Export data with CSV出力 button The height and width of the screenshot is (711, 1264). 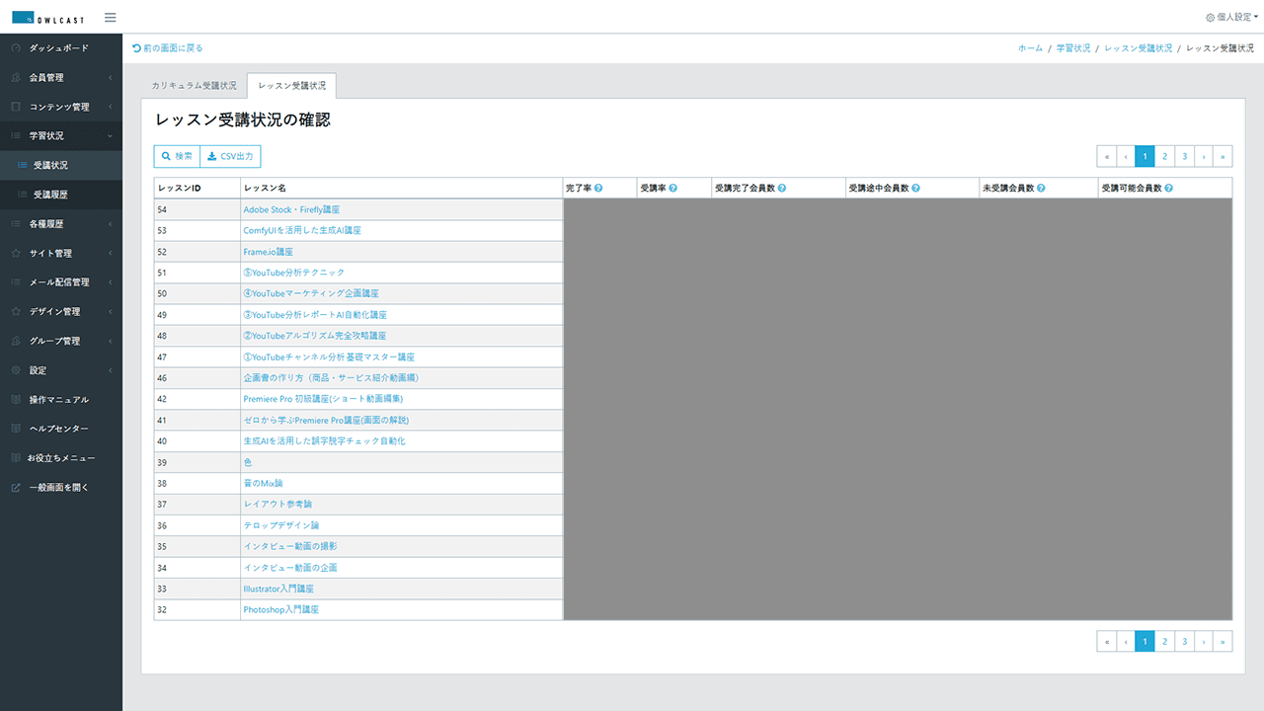[x=230, y=156]
